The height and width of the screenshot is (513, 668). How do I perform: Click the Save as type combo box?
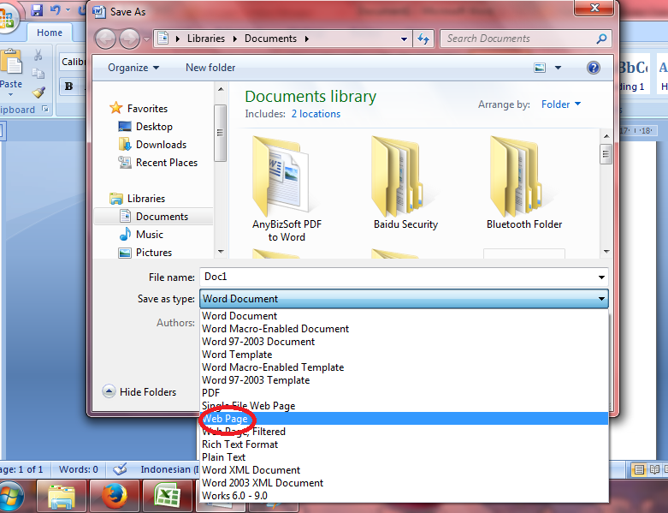(x=404, y=299)
